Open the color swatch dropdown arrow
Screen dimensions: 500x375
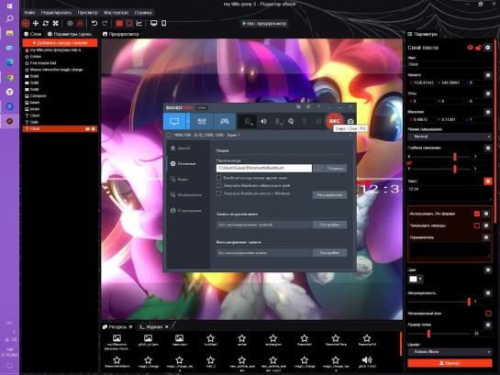click(420, 279)
